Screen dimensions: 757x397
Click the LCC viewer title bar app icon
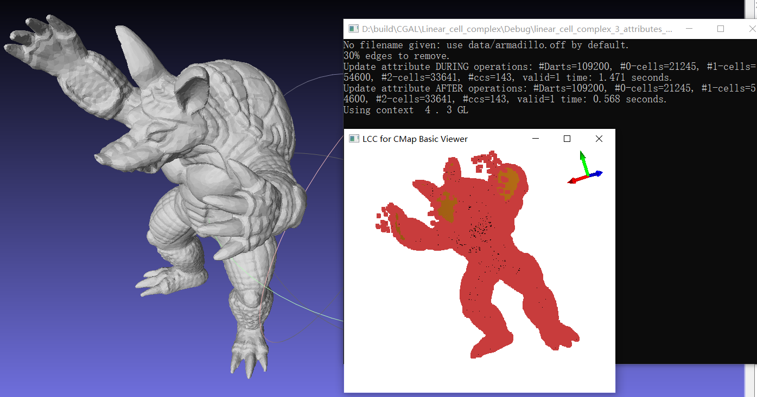coord(354,139)
